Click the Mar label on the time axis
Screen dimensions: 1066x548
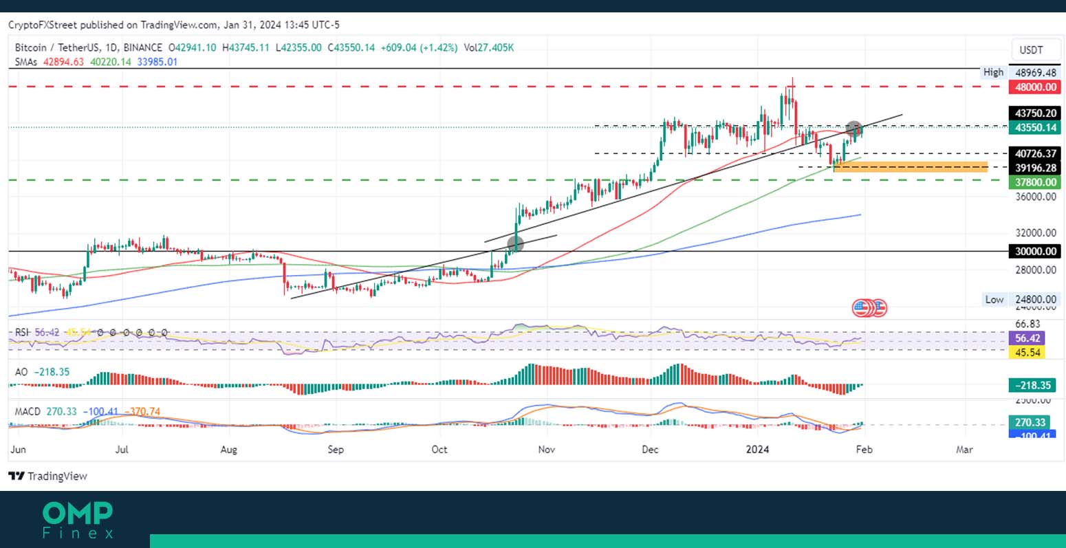tap(964, 450)
